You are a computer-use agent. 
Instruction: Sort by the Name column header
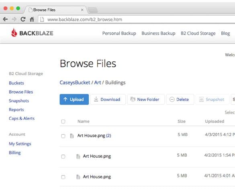click(83, 121)
